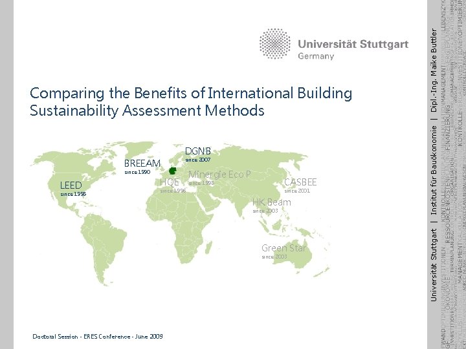This screenshot has width=466, height=349.
Task: Select the slide title 'Comparing the Benefits of International Building'
Action: pyautogui.click(x=191, y=93)
